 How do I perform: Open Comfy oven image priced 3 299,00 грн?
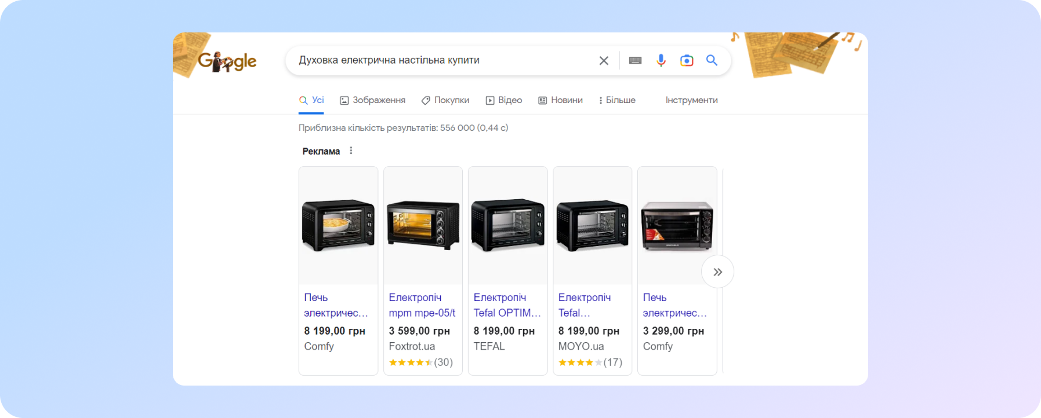(677, 225)
